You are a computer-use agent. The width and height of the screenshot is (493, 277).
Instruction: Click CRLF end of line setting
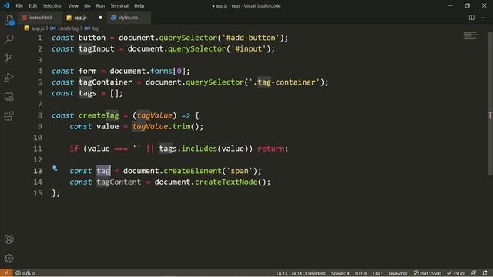[377, 273]
